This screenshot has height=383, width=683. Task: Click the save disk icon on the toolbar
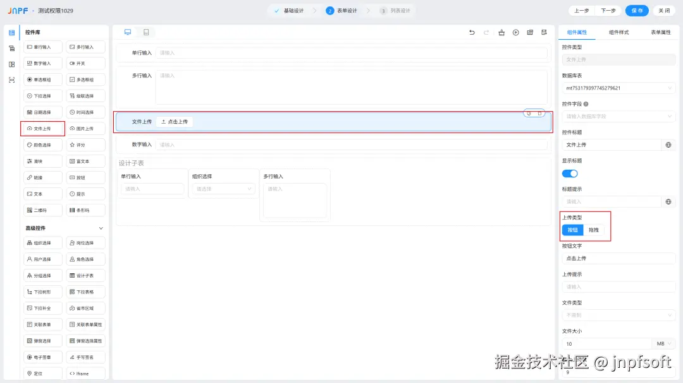point(545,32)
